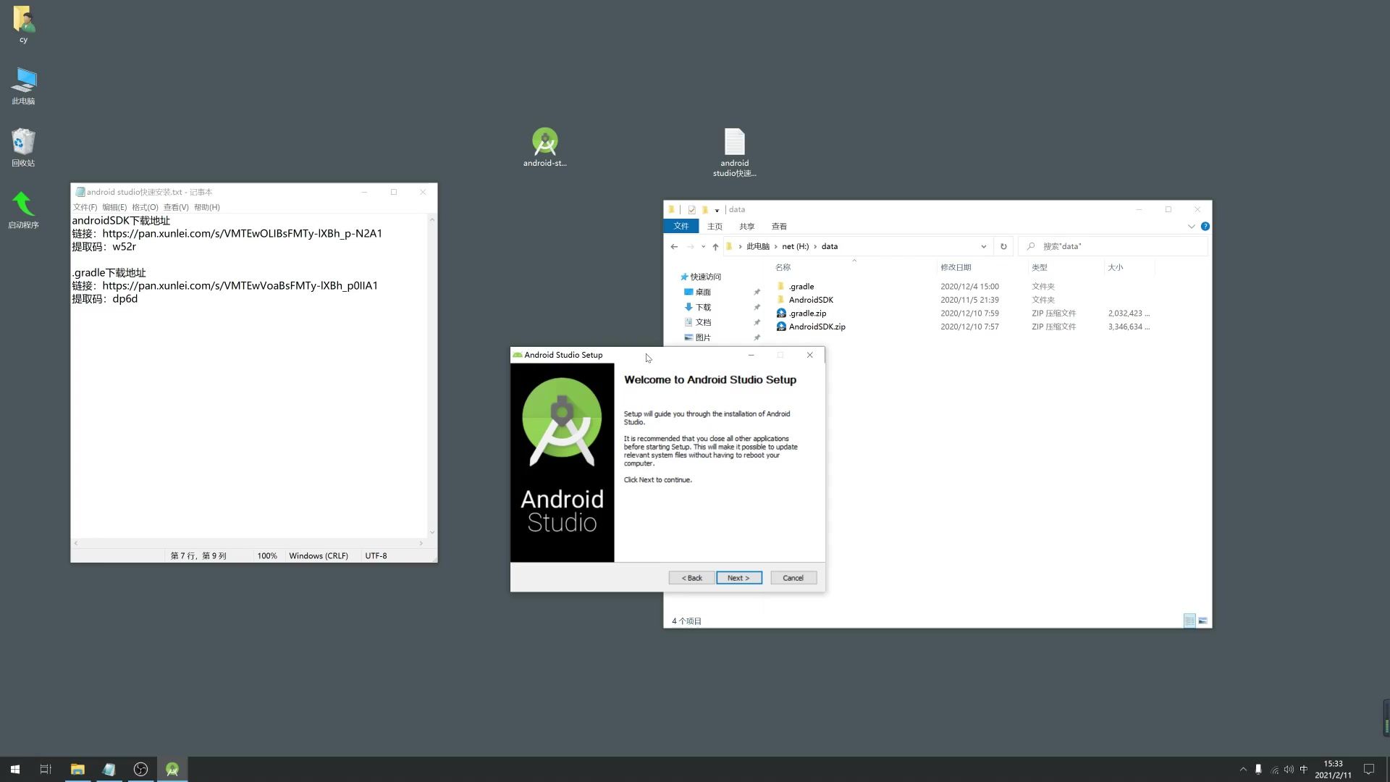Open the Explorer 查看 ribbon tab
Screen dimensions: 1390x782
click(779, 226)
